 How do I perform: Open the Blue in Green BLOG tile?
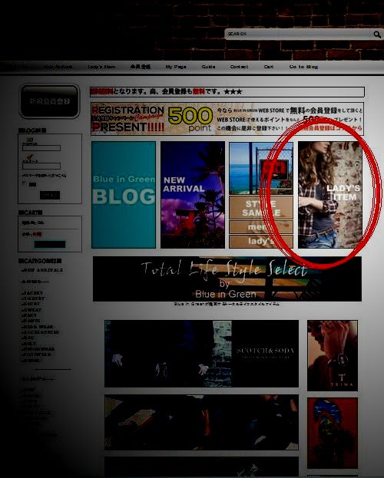124,194
